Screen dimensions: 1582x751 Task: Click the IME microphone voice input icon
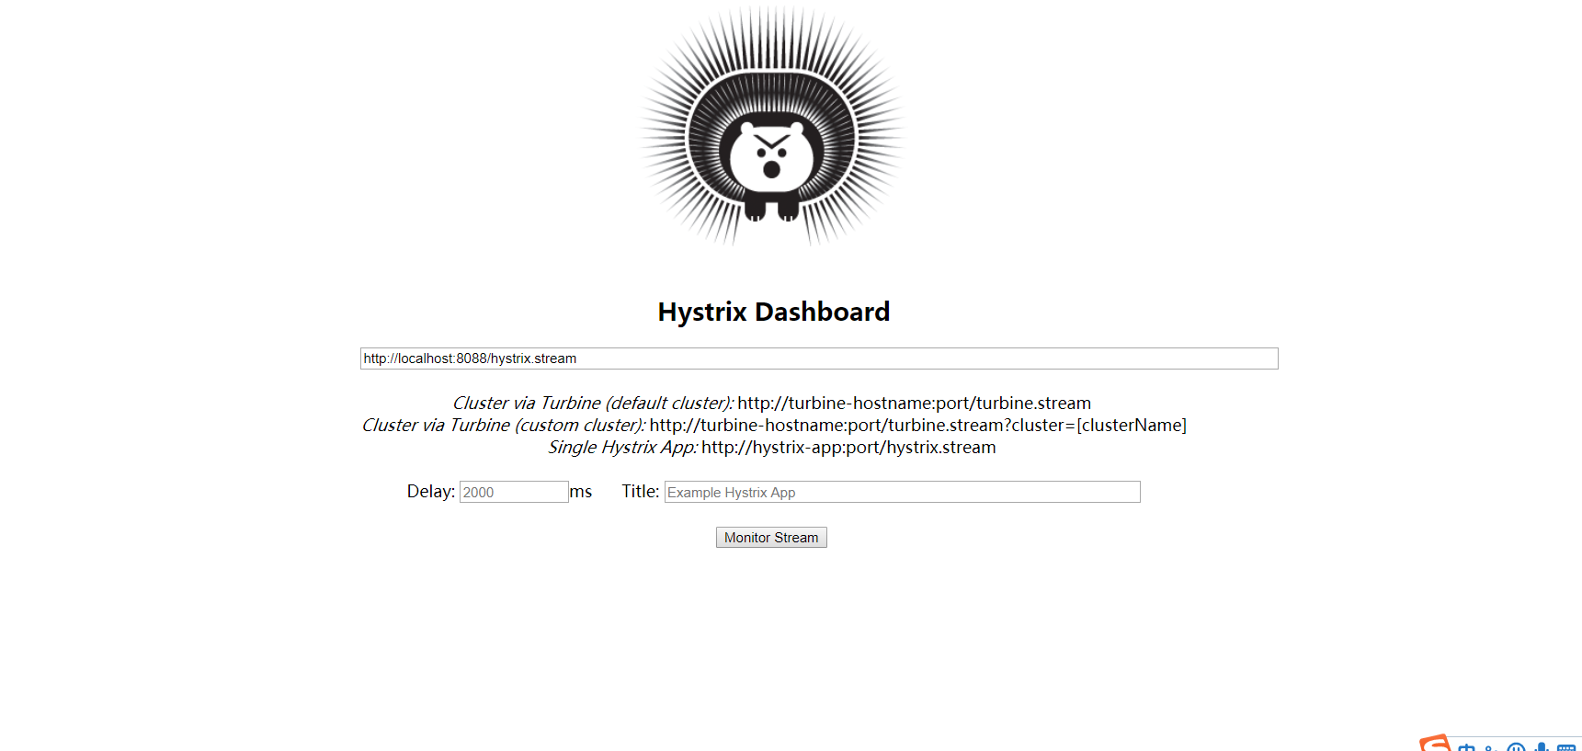point(1542,746)
